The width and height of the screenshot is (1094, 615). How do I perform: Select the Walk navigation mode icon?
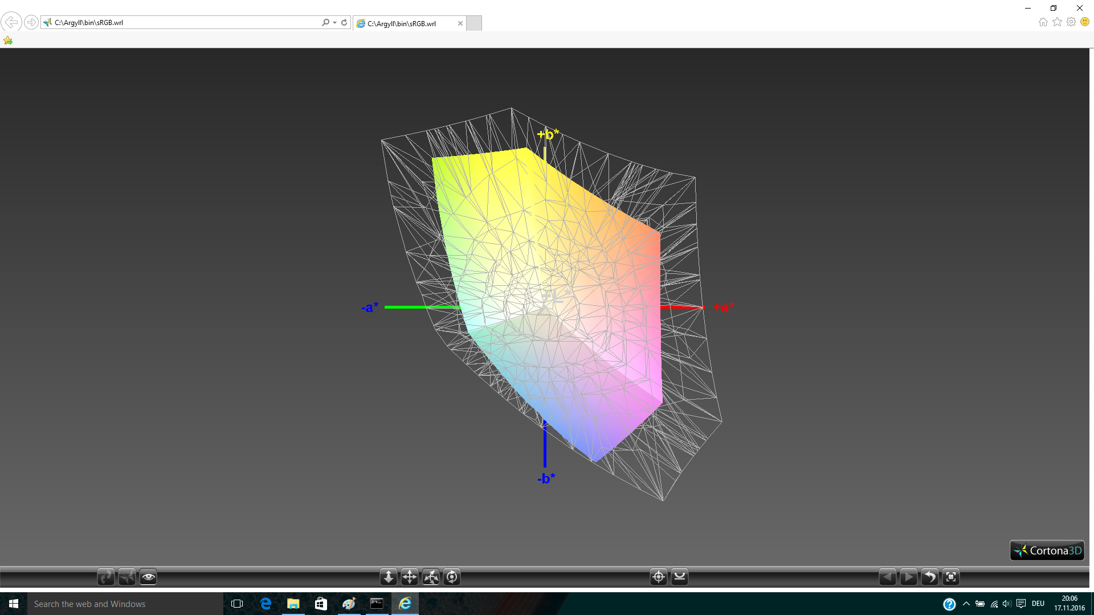pyautogui.click(x=105, y=577)
